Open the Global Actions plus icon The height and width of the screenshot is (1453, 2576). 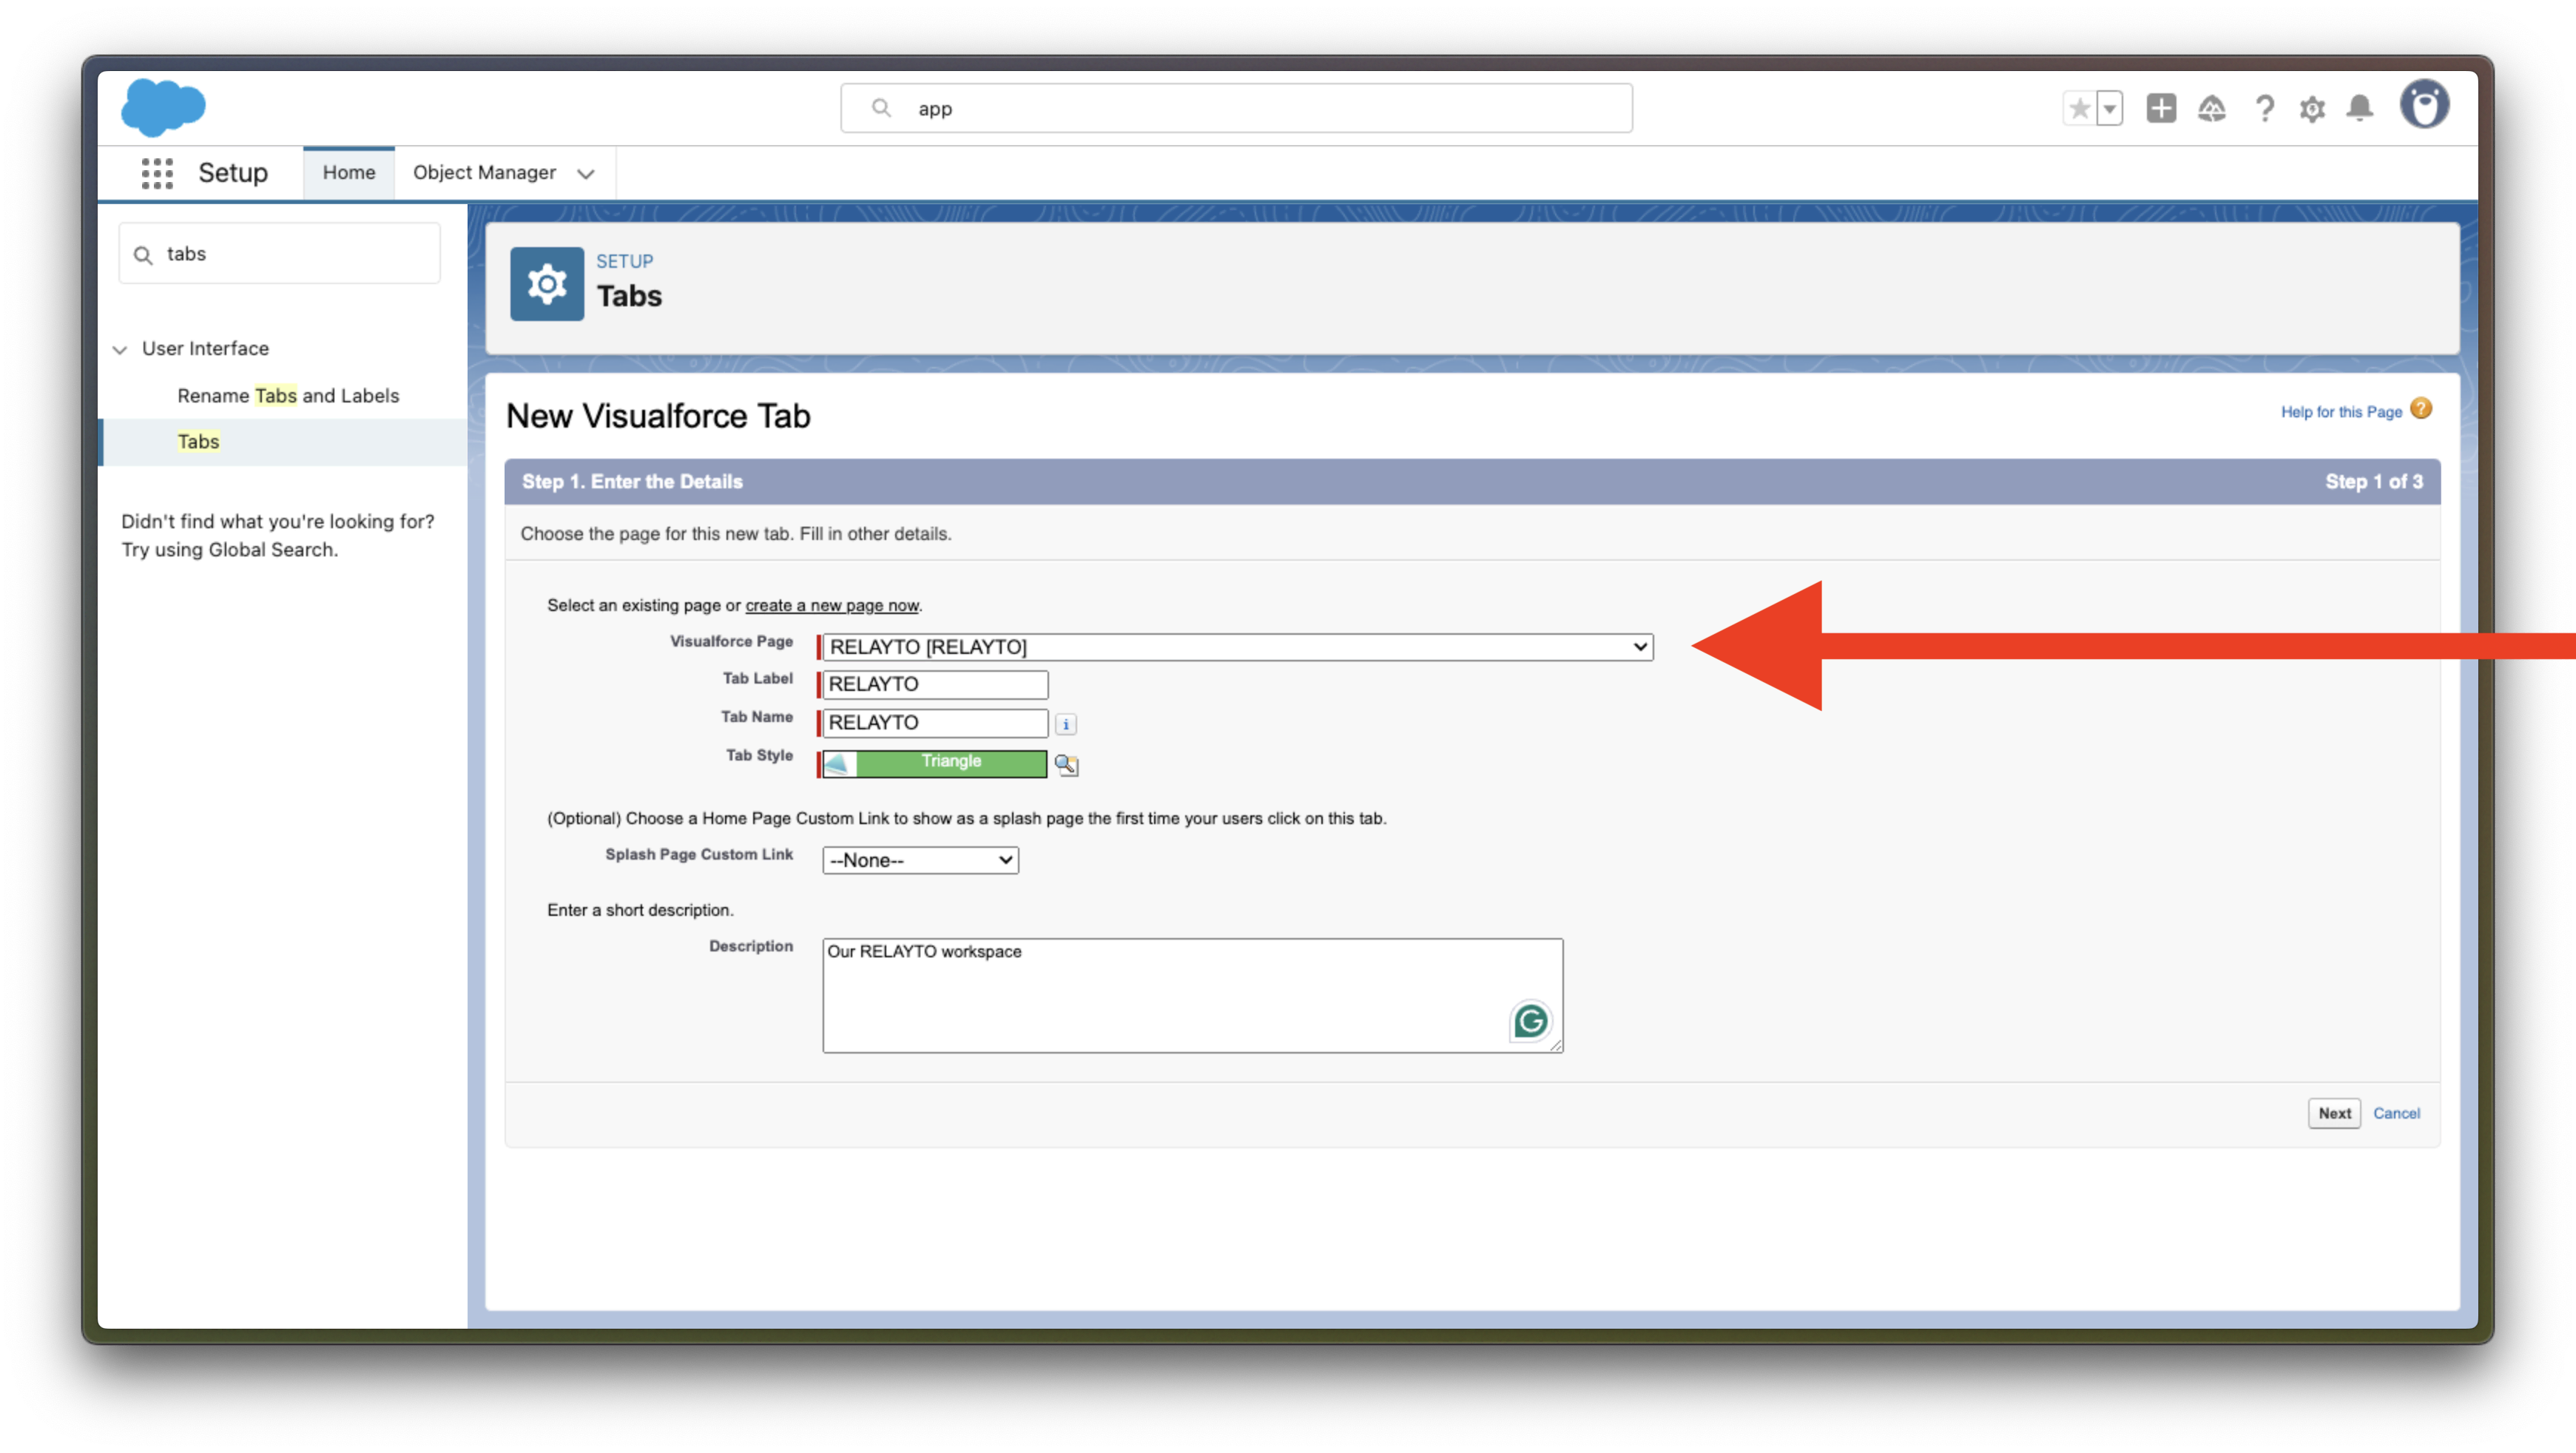point(2160,108)
